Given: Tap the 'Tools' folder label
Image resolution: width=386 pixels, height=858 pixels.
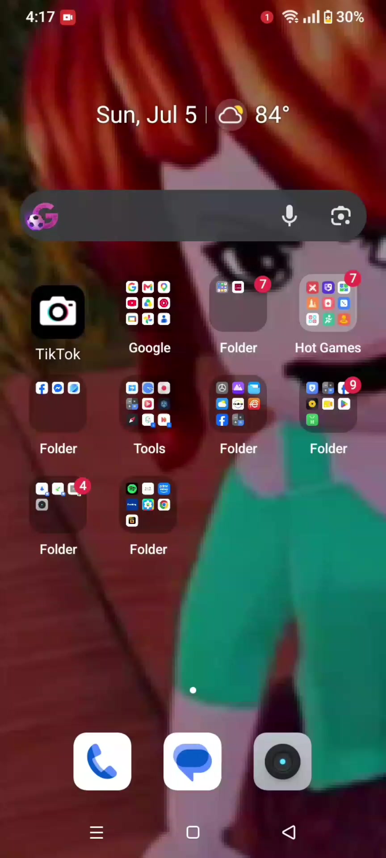Looking at the screenshot, I should 150,448.
